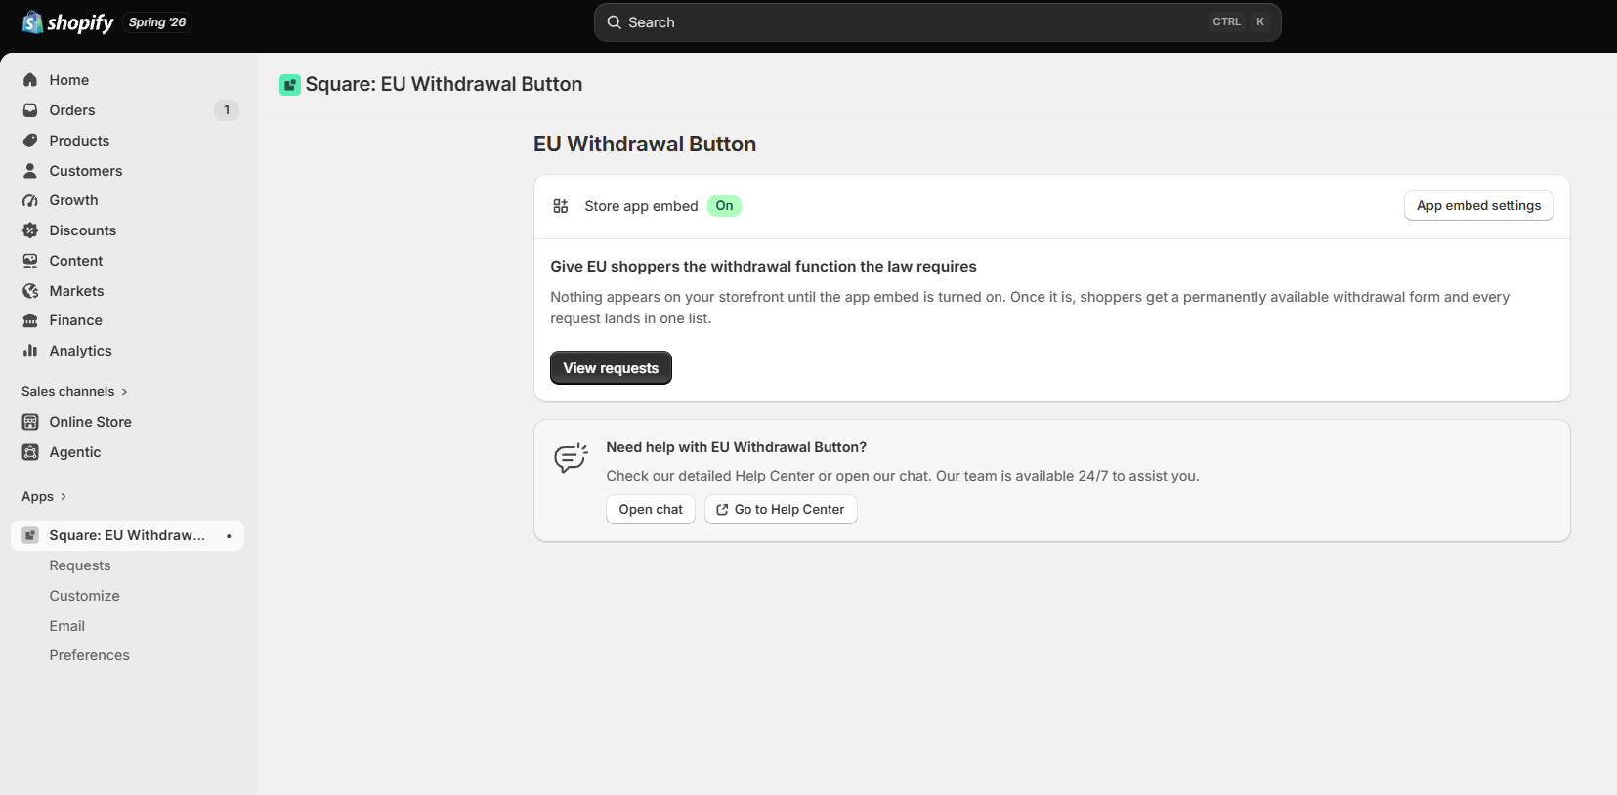1617x795 pixels.
Task: Click the CTRL K shortcut hint
Action: coord(1240,22)
